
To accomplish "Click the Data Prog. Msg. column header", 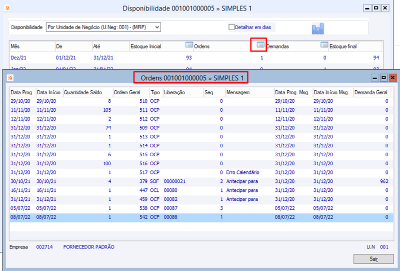I will (x=293, y=92).
